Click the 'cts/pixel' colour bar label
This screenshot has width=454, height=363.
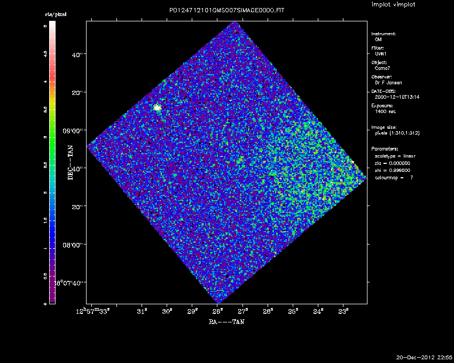55,14
